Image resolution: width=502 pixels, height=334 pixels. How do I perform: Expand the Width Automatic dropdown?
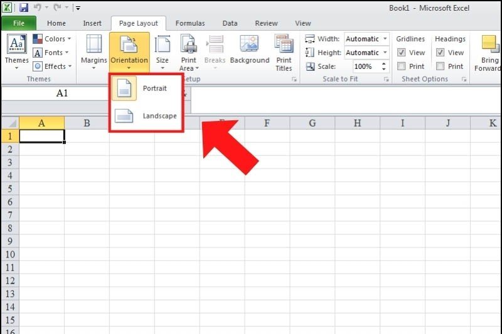pyautogui.click(x=385, y=39)
